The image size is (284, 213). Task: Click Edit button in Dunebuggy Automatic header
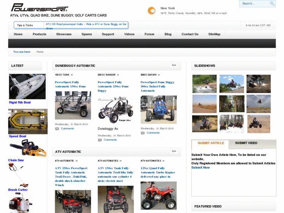point(174,65)
